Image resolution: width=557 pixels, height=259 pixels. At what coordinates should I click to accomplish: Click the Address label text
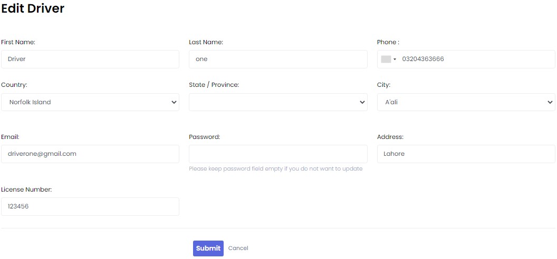click(x=390, y=137)
